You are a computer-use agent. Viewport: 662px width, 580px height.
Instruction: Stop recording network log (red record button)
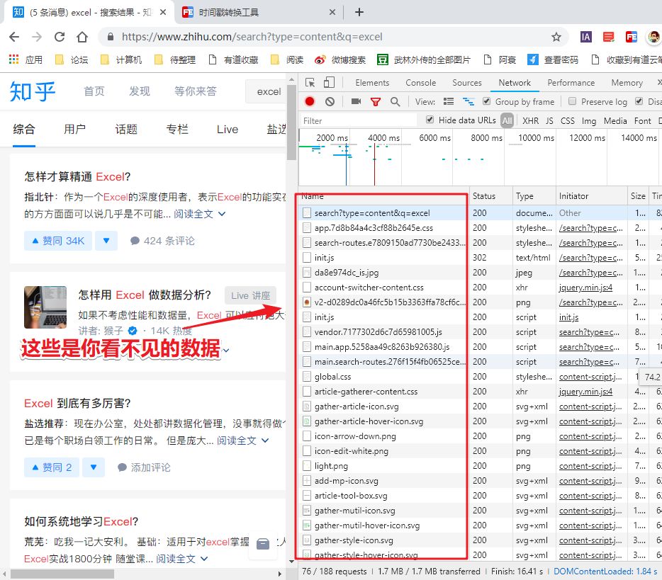tap(310, 101)
